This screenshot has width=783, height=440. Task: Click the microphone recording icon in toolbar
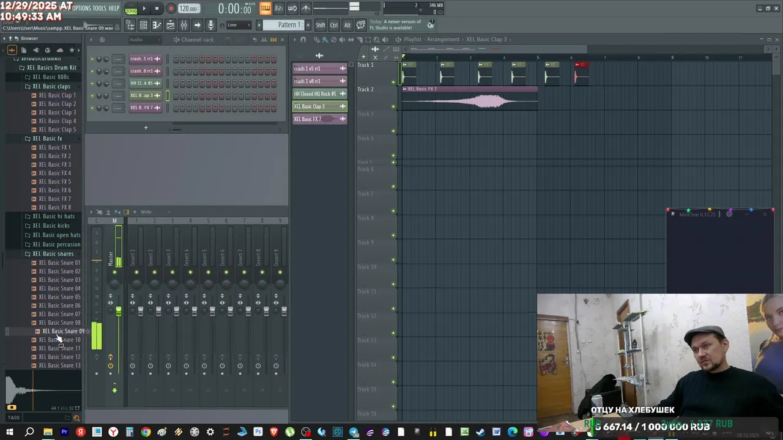click(210, 25)
